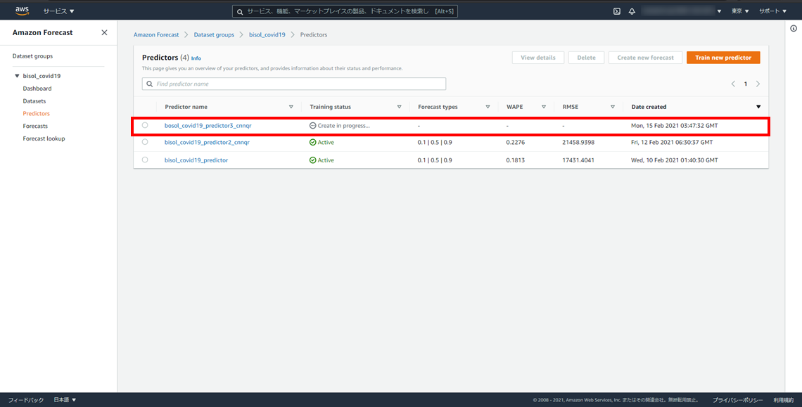Select the bisol_covid19_predictor radio button
Screen dimensions: 802x407
coord(145,160)
